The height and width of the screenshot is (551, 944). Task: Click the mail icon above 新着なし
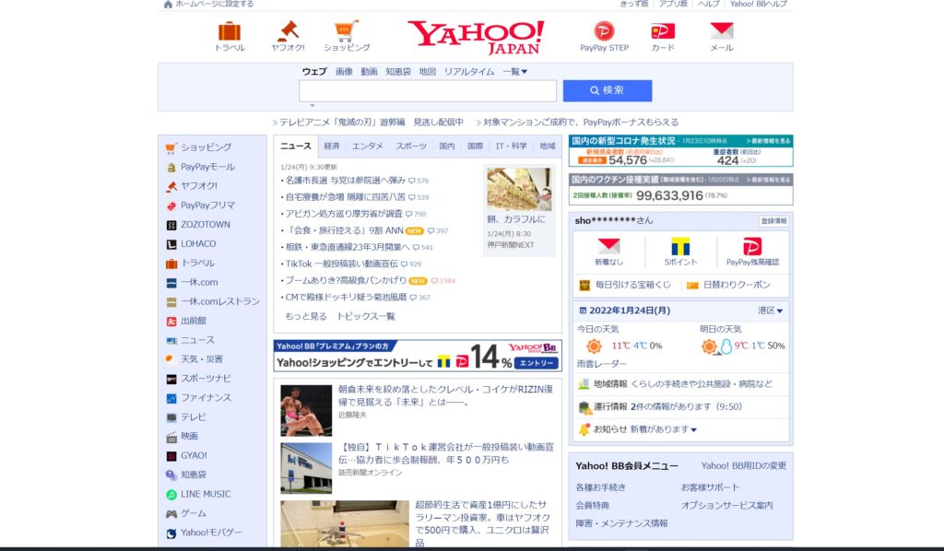pos(608,246)
